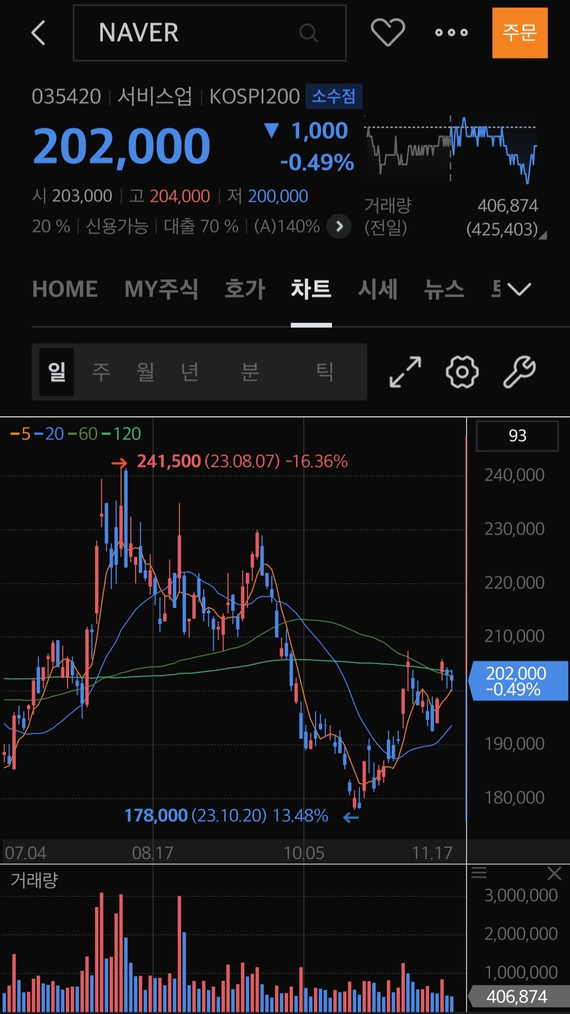
Task: Tap the 07.04 date axis label
Action: click(25, 853)
